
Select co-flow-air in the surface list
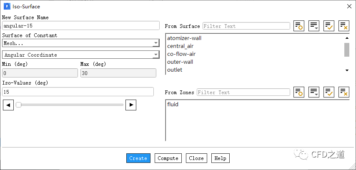pyautogui.click(x=181, y=54)
